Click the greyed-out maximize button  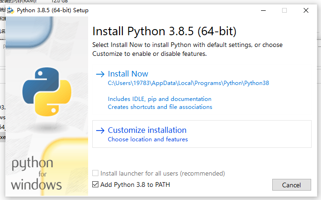(284, 10)
